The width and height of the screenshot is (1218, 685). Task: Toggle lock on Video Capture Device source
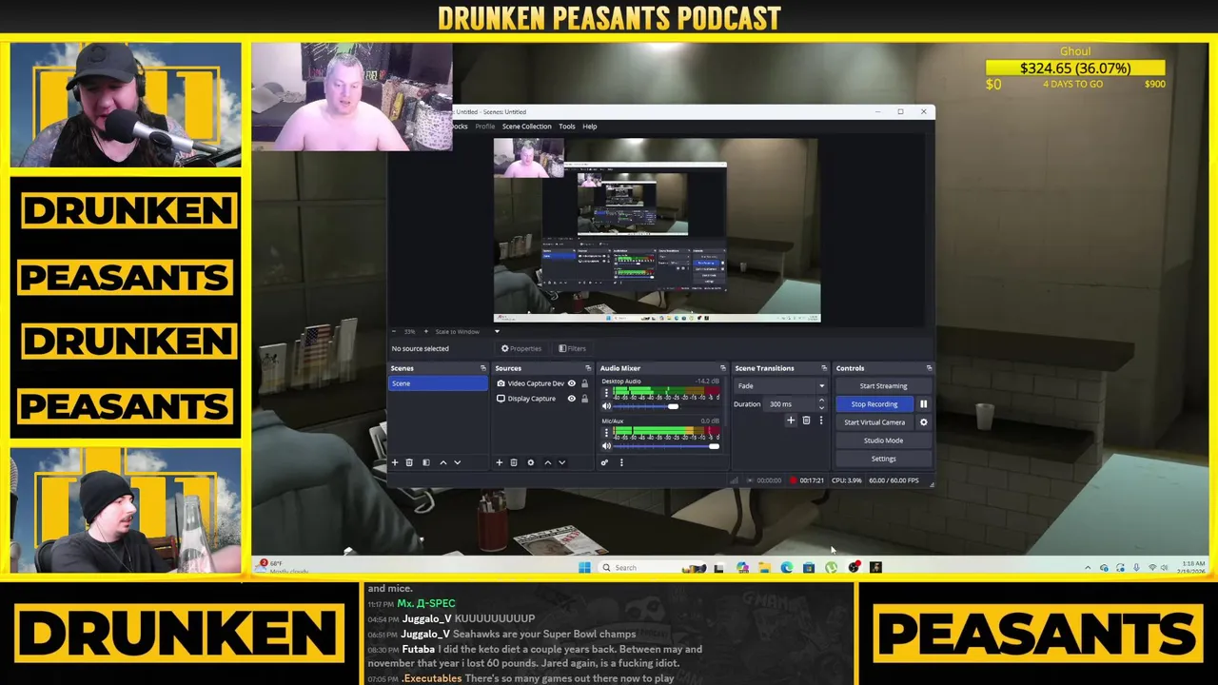click(584, 383)
